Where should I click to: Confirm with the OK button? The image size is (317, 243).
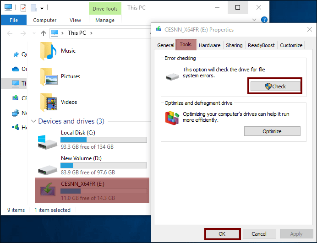pos(222,234)
